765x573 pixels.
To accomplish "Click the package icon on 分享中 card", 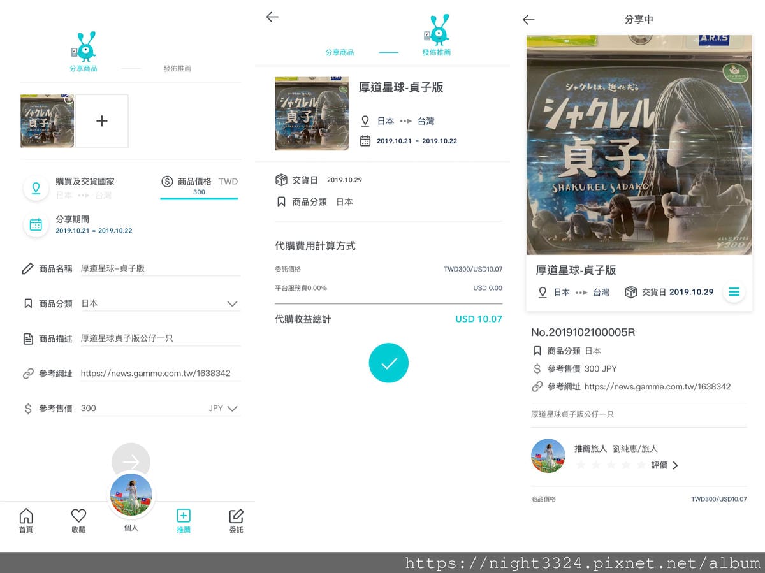I will [x=631, y=292].
